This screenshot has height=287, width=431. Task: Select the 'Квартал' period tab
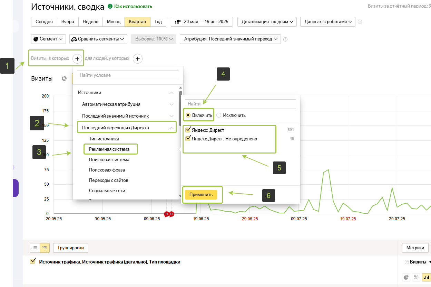coord(137,21)
